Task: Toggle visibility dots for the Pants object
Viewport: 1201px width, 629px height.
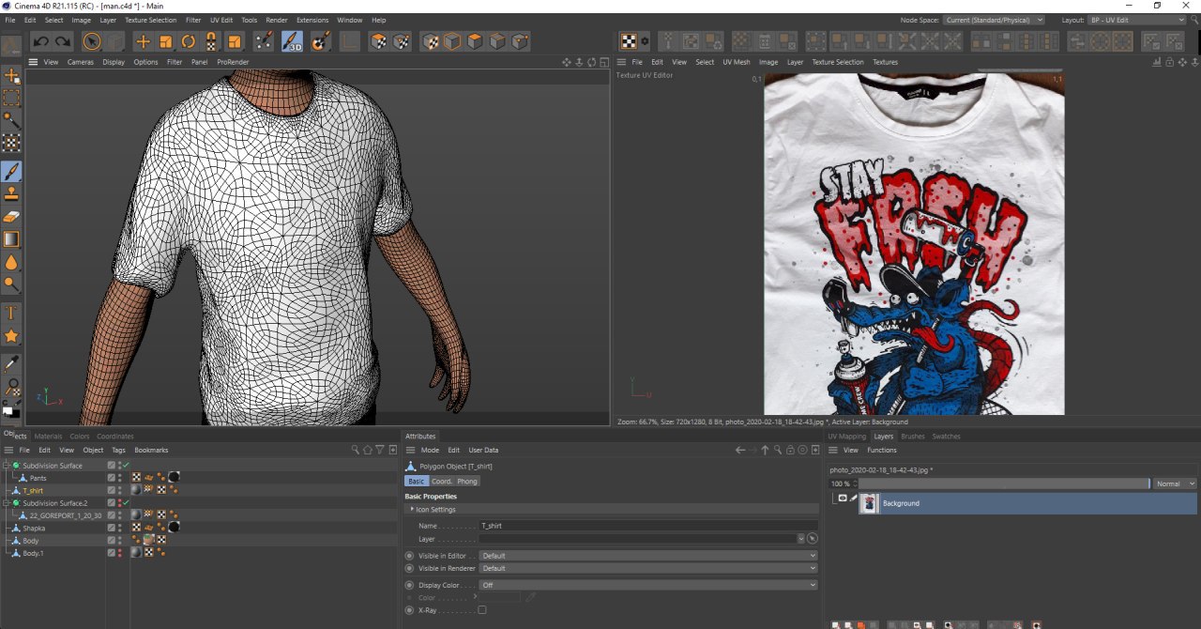Action: click(x=119, y=478)
